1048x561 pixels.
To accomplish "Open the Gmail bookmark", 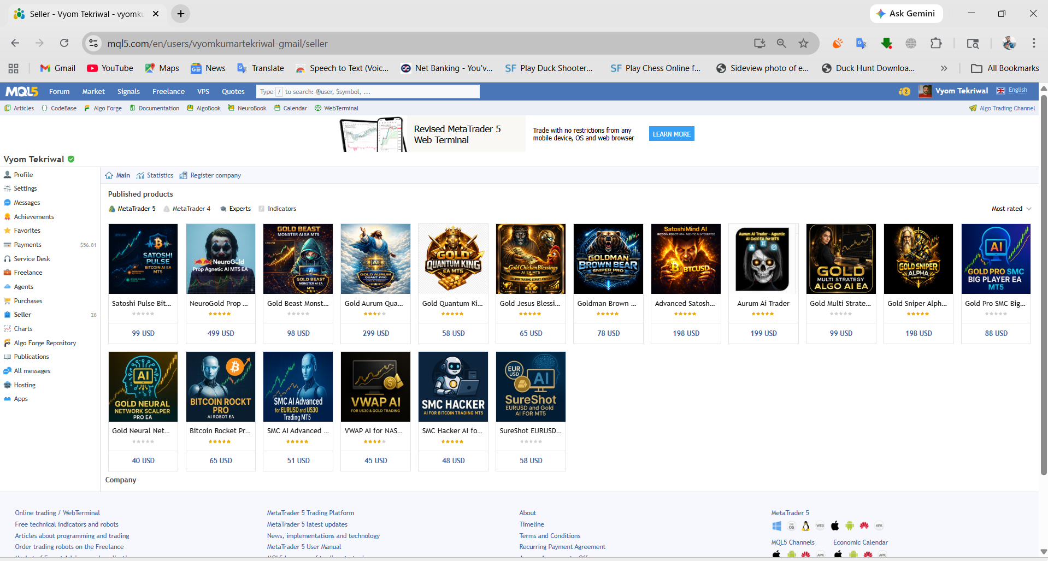I will 58,68.
